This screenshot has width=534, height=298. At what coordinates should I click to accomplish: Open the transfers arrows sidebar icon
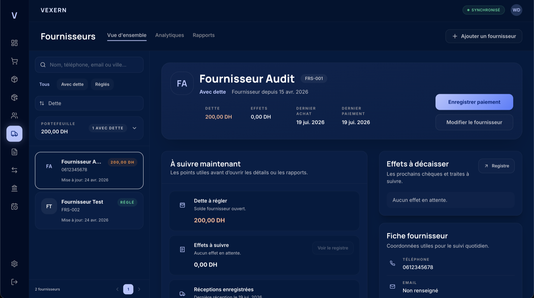click(14, 170)
